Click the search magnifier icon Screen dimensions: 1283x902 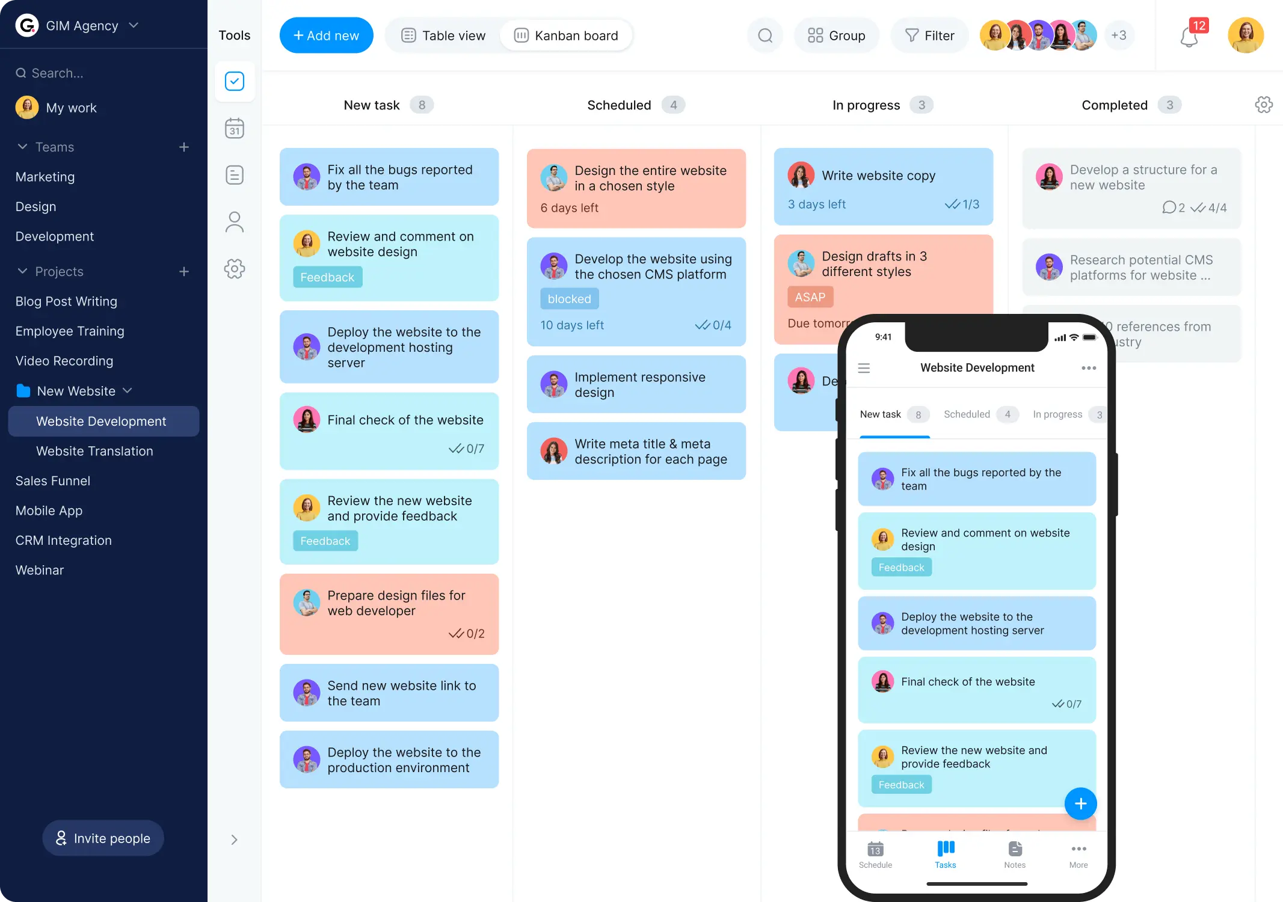[x=766, y=35]
